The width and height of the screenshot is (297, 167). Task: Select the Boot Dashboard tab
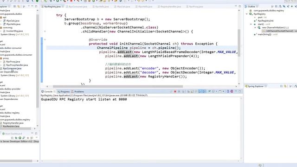click(x=12, y=134)
